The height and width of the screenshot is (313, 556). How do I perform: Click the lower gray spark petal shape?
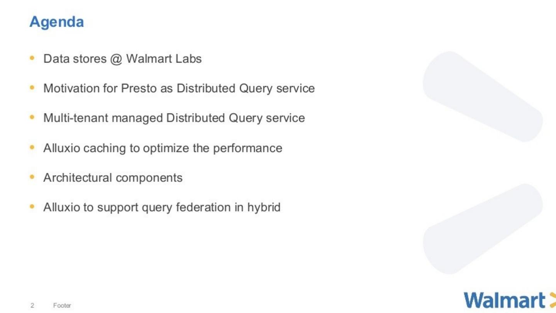[482, 228]
